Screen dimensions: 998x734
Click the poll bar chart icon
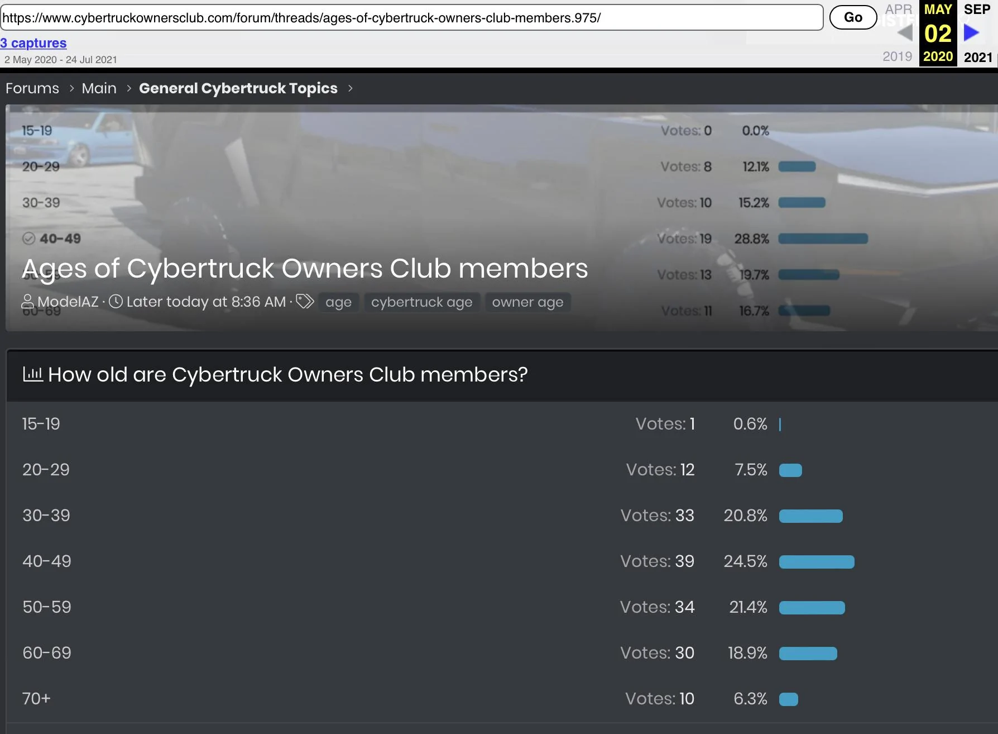[x=33, y=374]
